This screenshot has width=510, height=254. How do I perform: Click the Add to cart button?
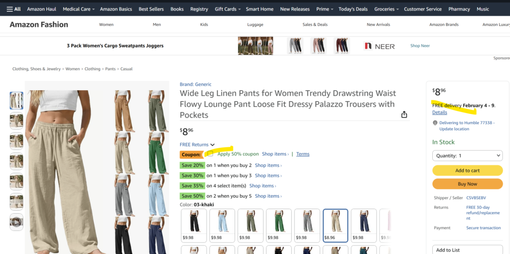(467, 170)
